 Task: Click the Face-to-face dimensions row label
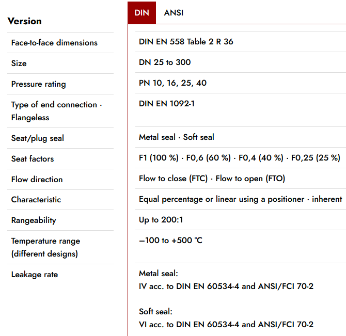tap(54, 43)
